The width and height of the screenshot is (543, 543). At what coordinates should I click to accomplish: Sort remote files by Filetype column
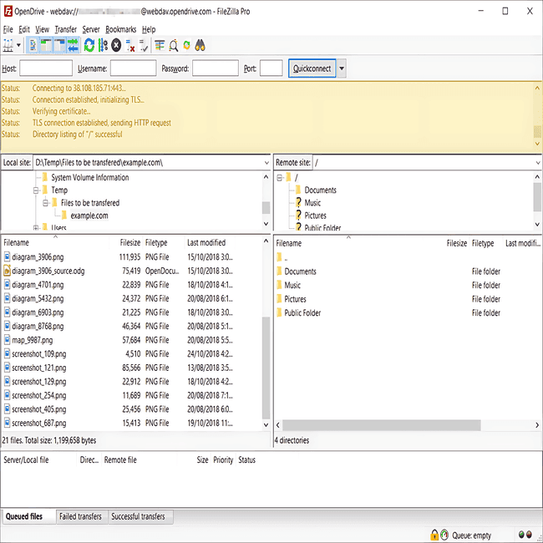click(485, 243)
